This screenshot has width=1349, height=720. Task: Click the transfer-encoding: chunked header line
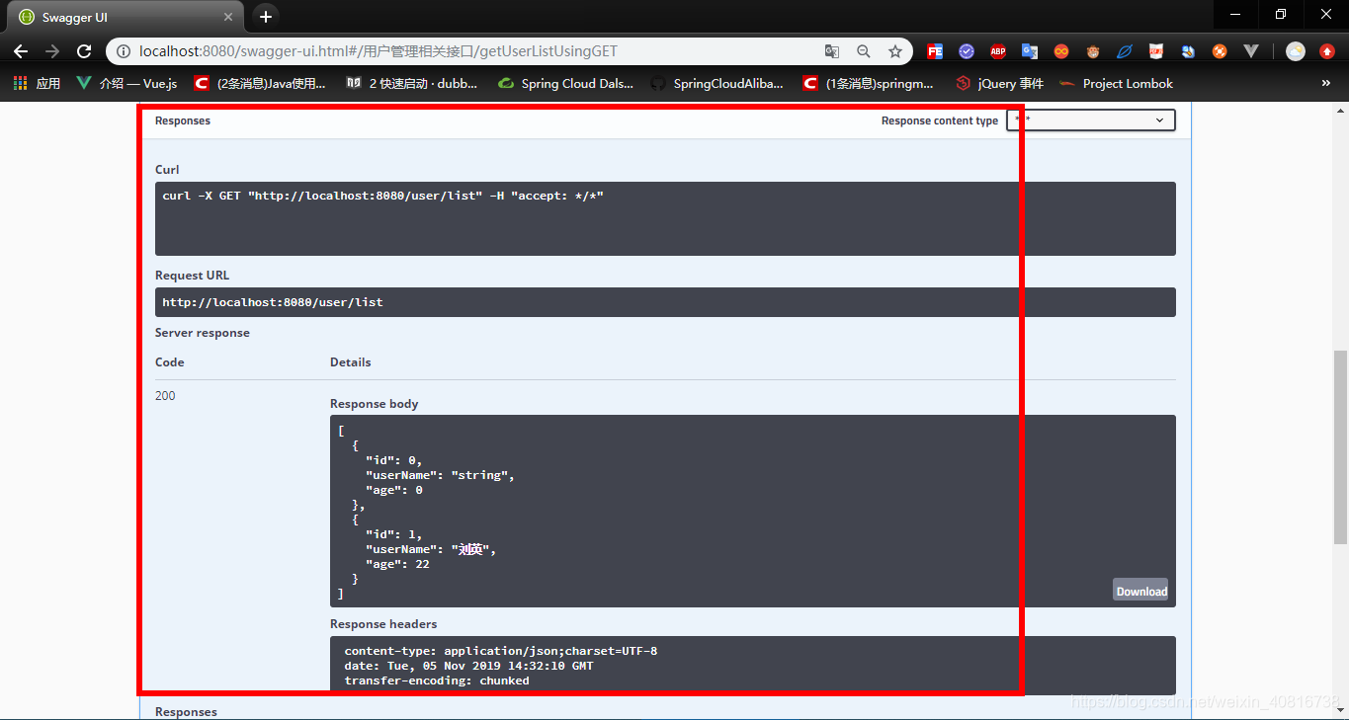pyautogui.click(x=437, y=680)
